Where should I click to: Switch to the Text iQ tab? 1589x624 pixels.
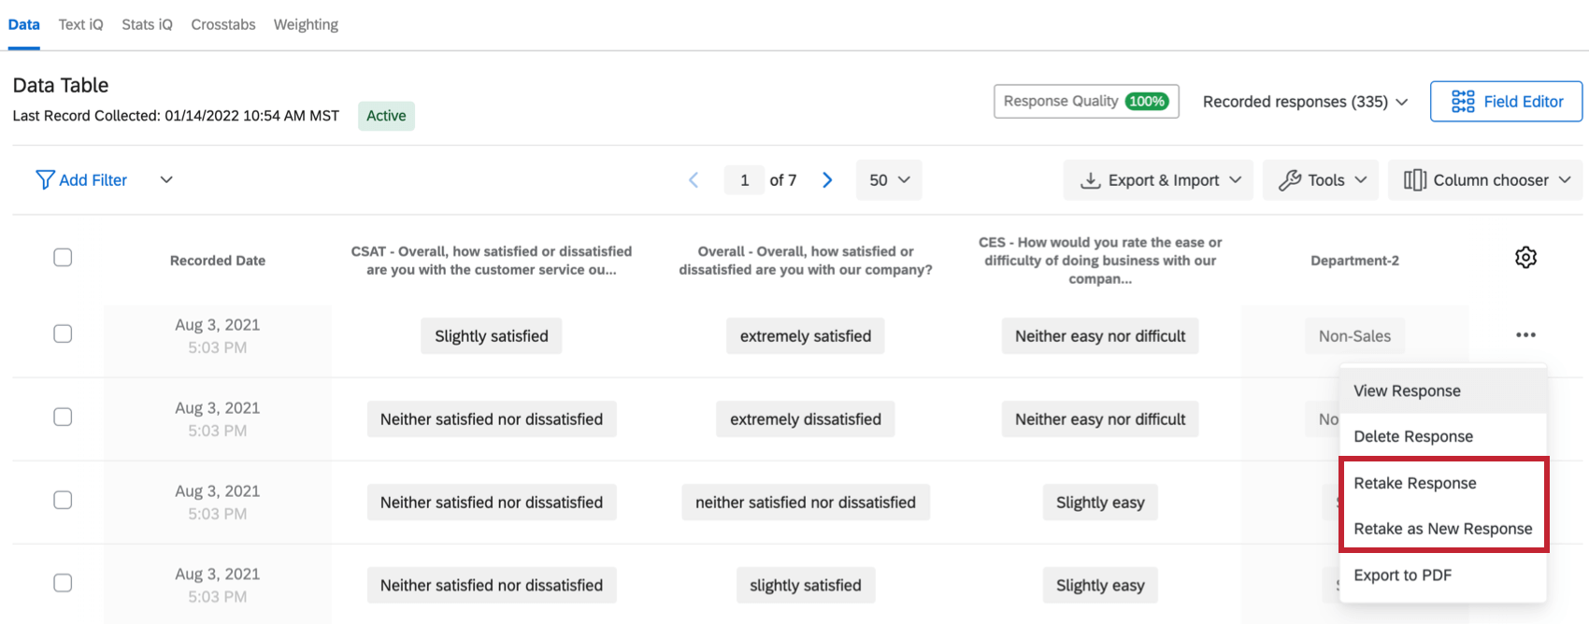[x=80, y=24]
